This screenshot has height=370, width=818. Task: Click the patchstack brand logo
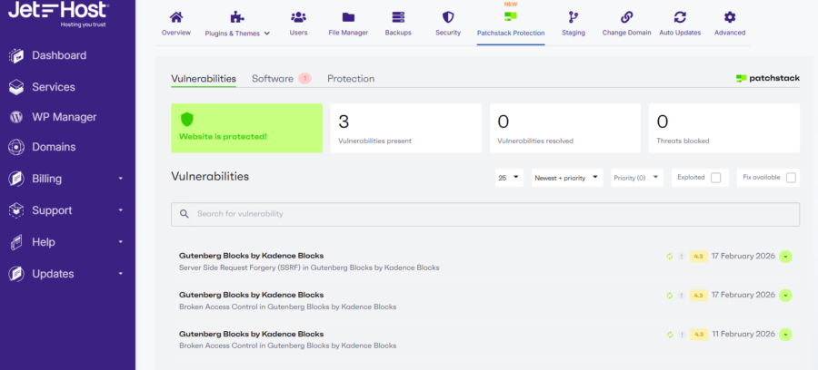click(x=767, y=79)
